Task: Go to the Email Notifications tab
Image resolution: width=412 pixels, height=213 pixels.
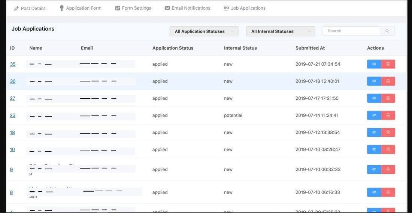Action: (188, 8)
